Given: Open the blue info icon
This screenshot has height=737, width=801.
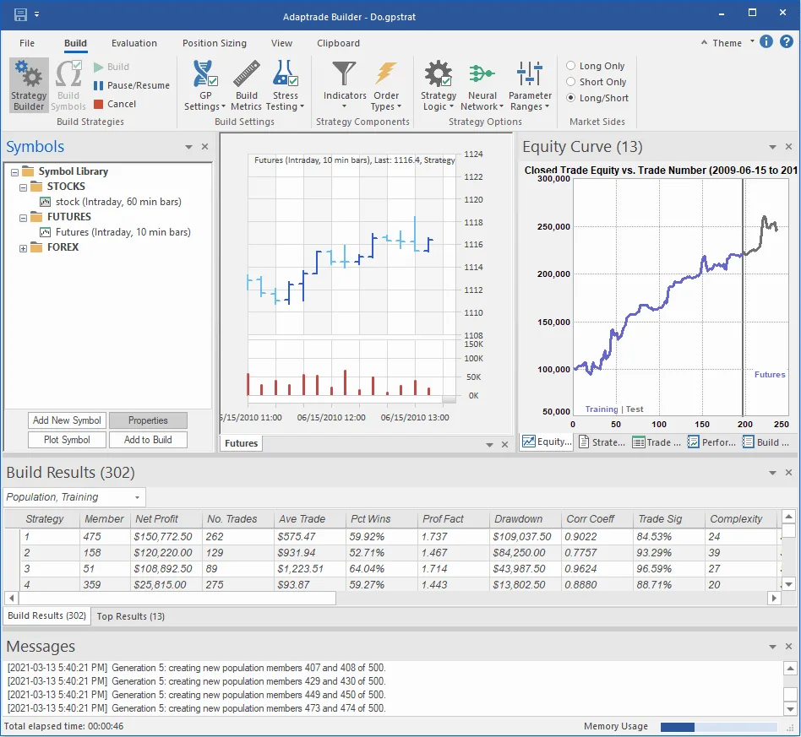Looking at the screenshot, I should [766, 42].
